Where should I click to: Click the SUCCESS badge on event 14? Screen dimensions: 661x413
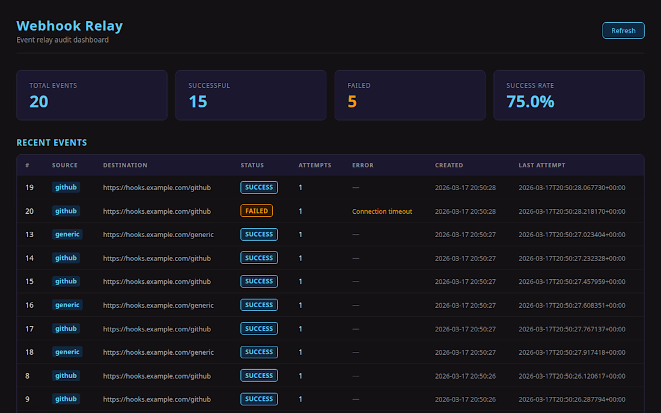[259, 258]
